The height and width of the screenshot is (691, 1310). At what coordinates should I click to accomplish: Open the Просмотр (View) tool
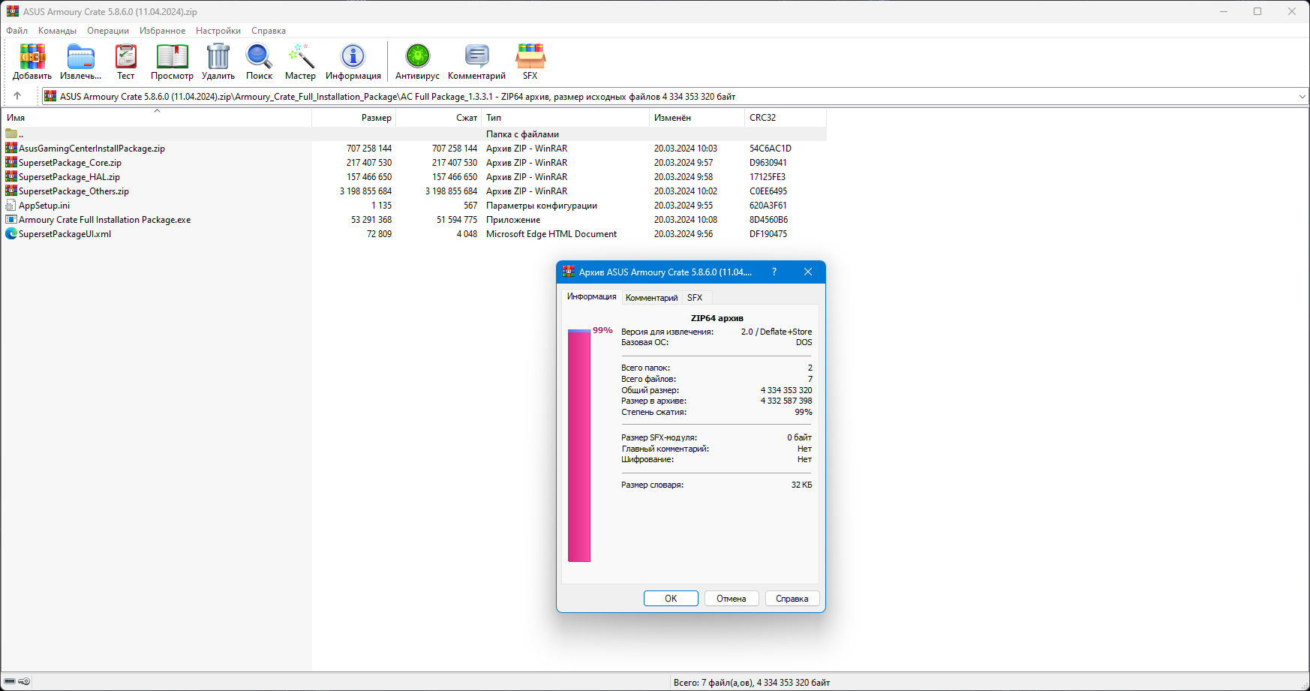172,61
